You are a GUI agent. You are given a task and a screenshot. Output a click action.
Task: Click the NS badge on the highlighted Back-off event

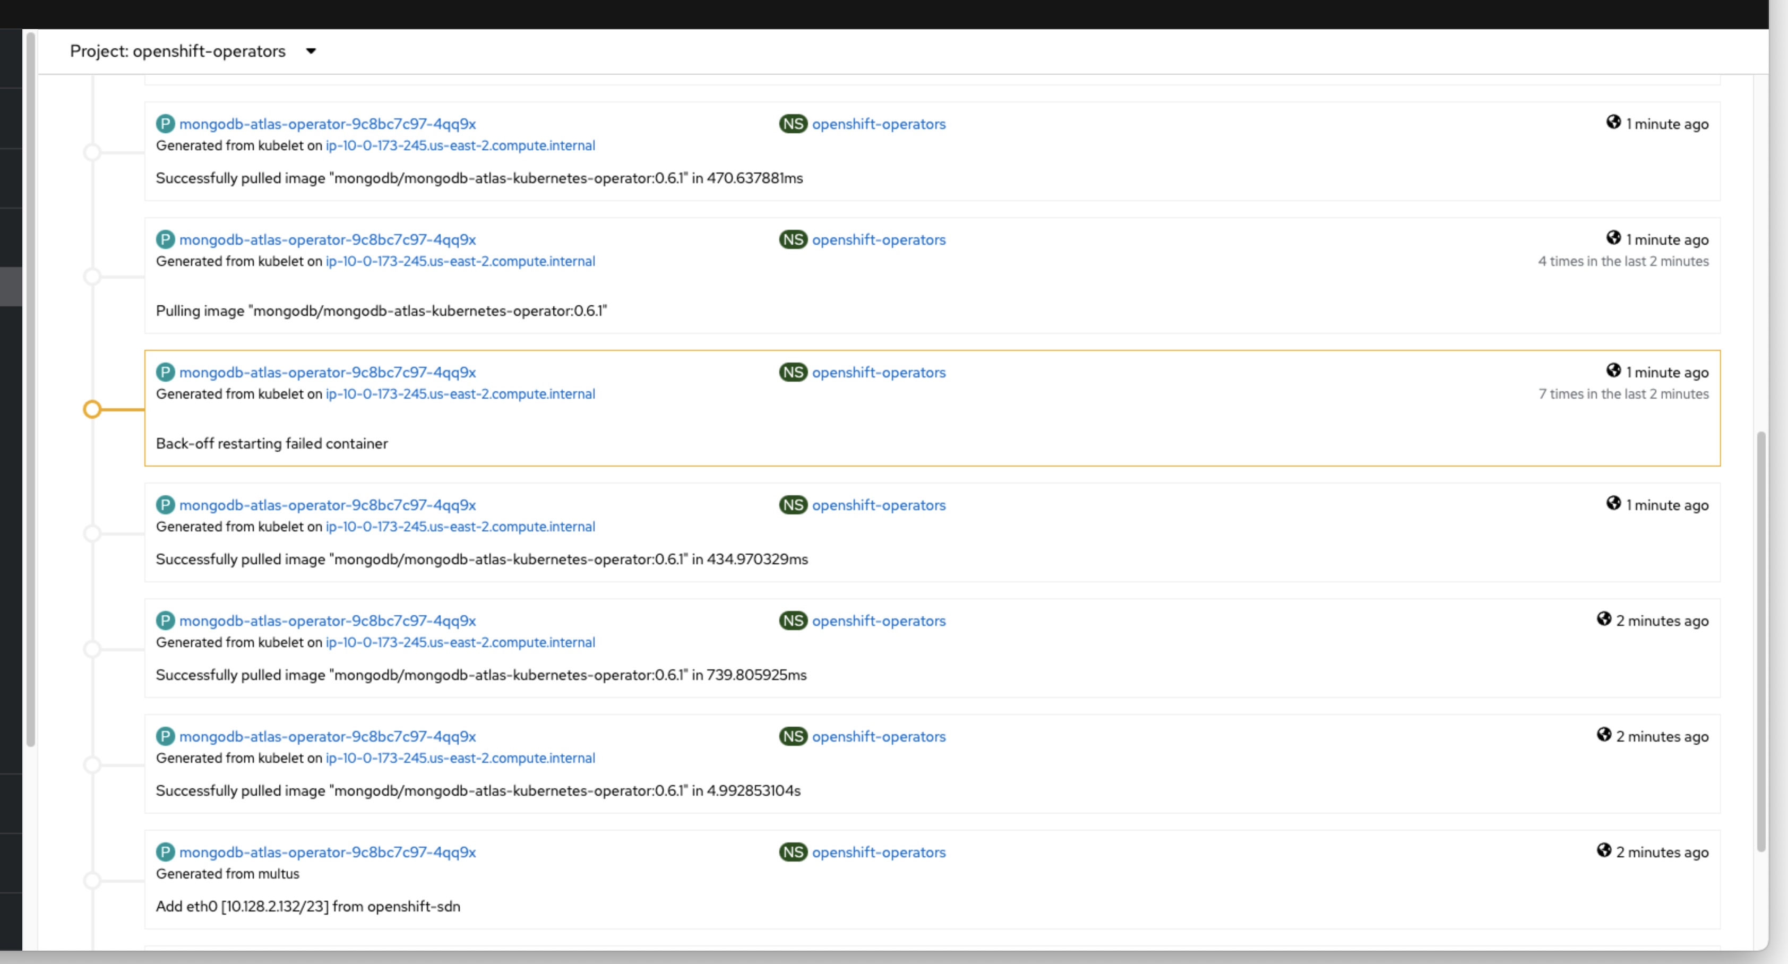click(x=793, y=372)
